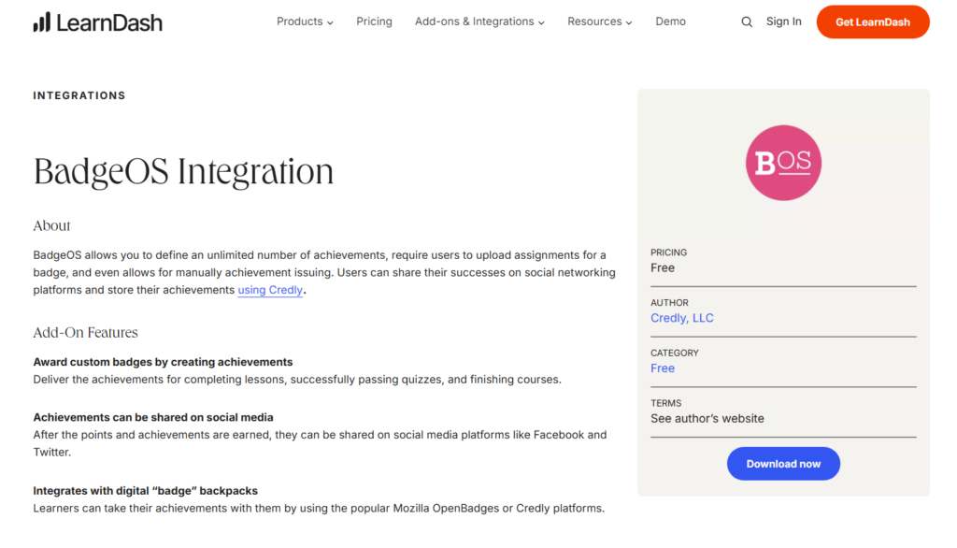Click the Get LearnDash button
Viewport: 957px width, 548px height.
(x=873, y=22)
